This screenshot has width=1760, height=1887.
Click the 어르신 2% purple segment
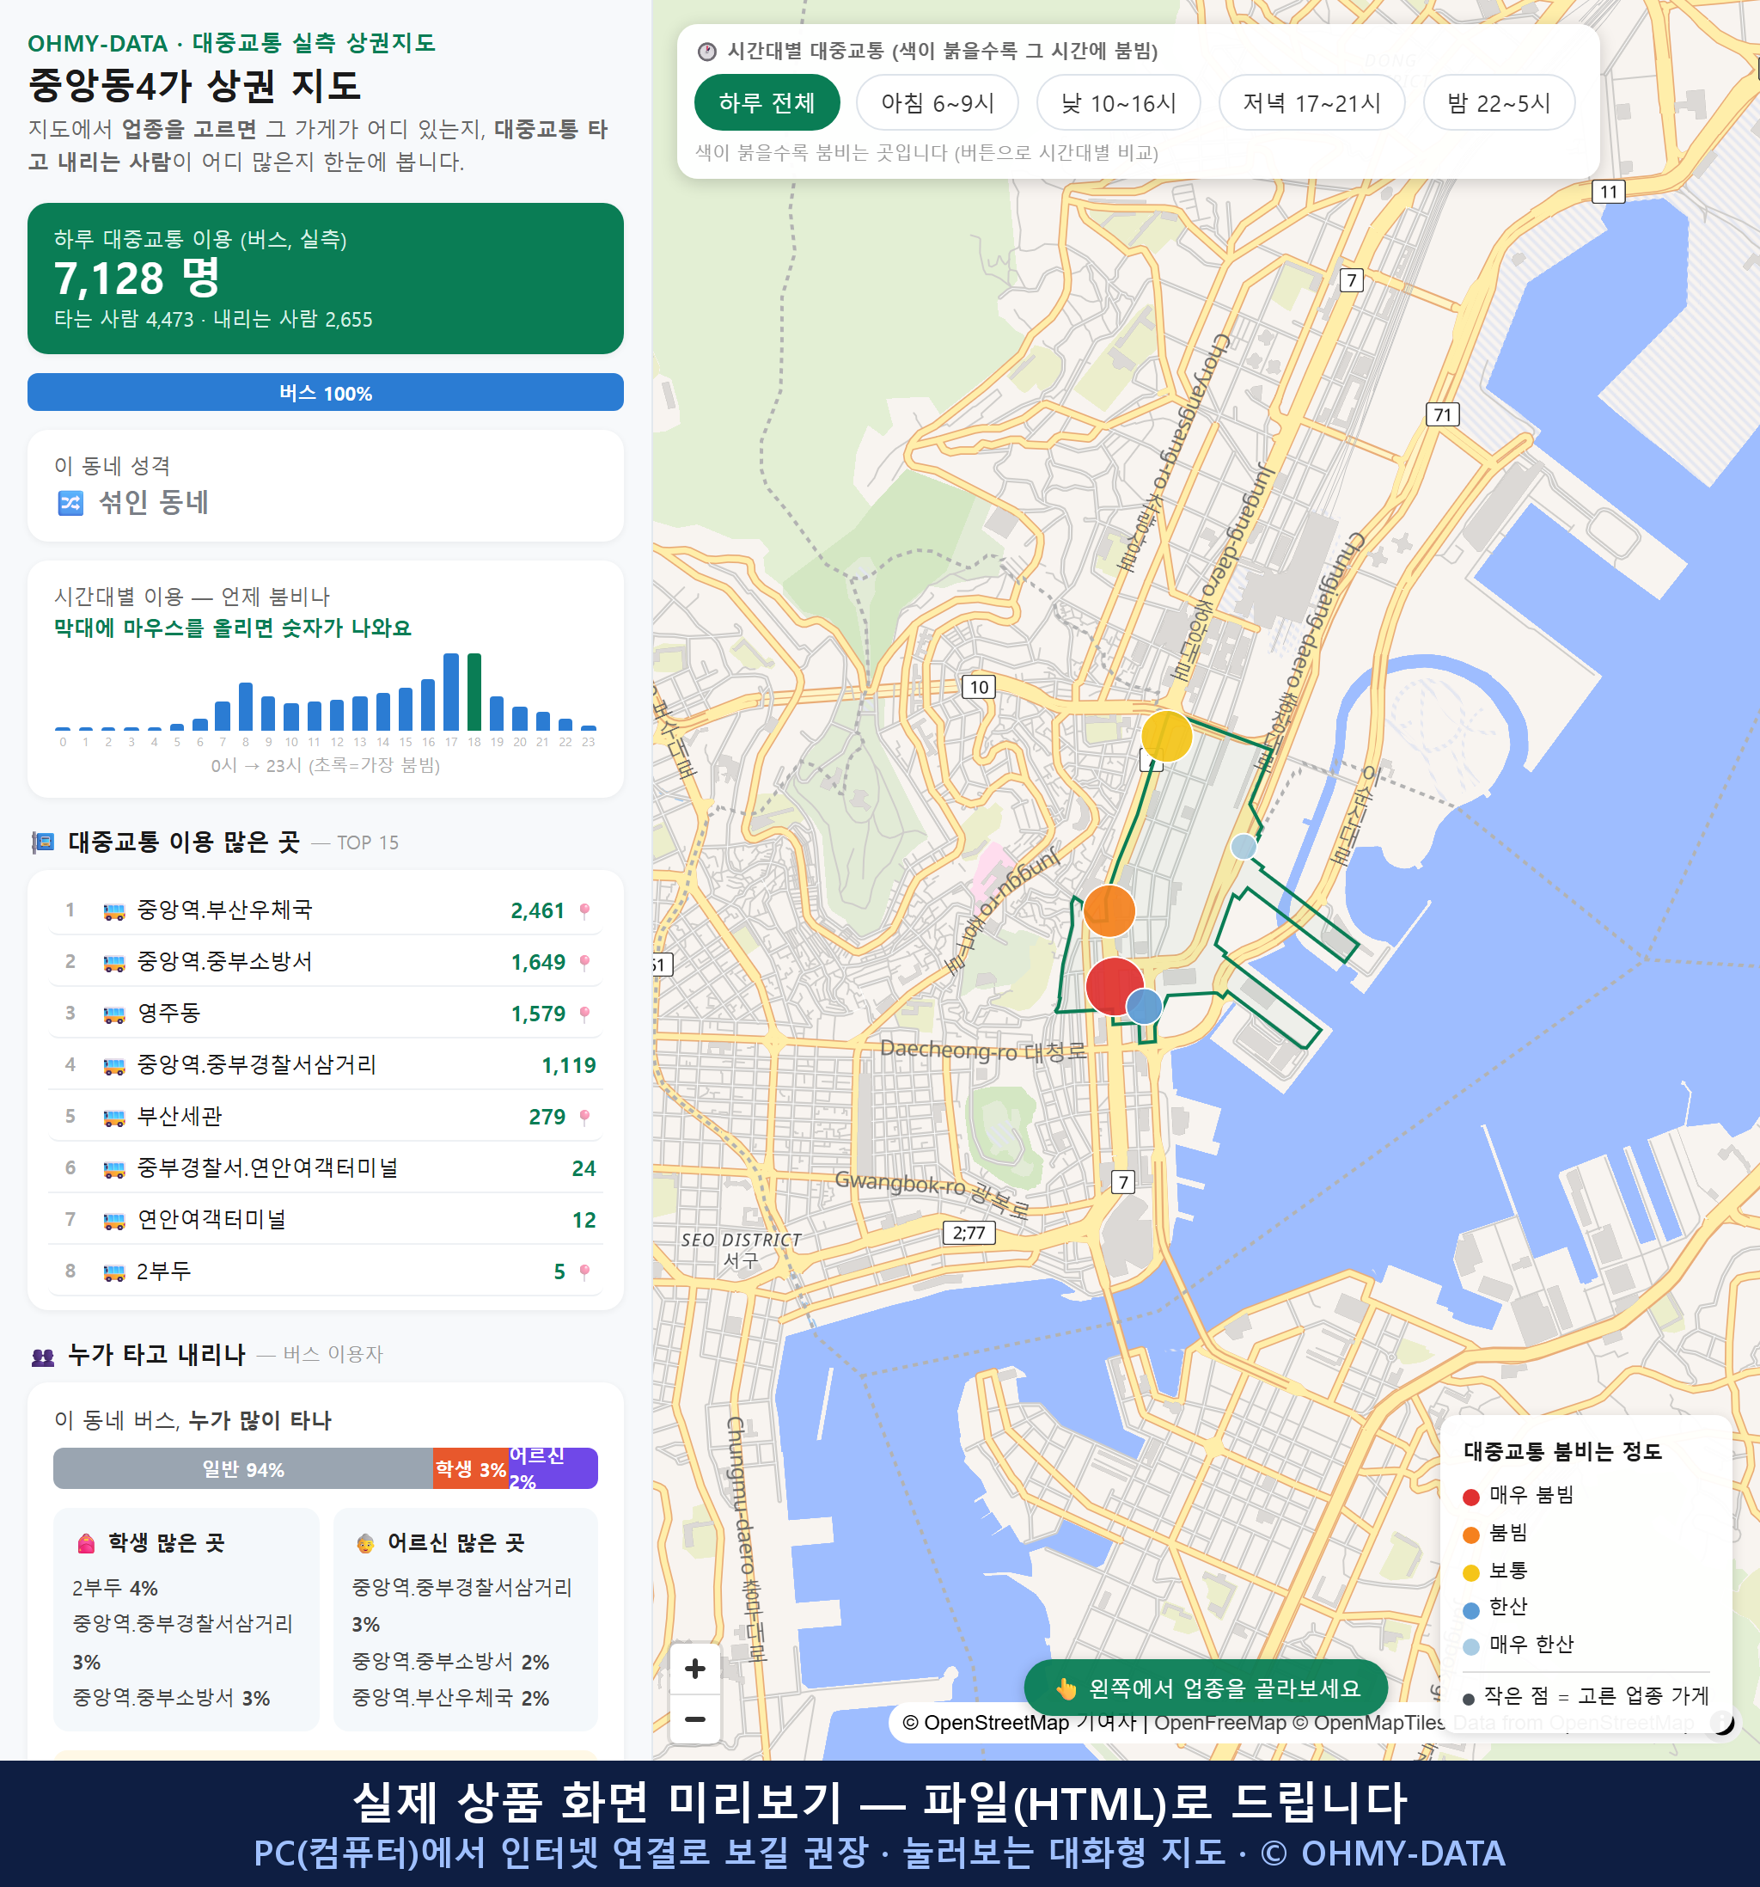(x=553, y=1468)
